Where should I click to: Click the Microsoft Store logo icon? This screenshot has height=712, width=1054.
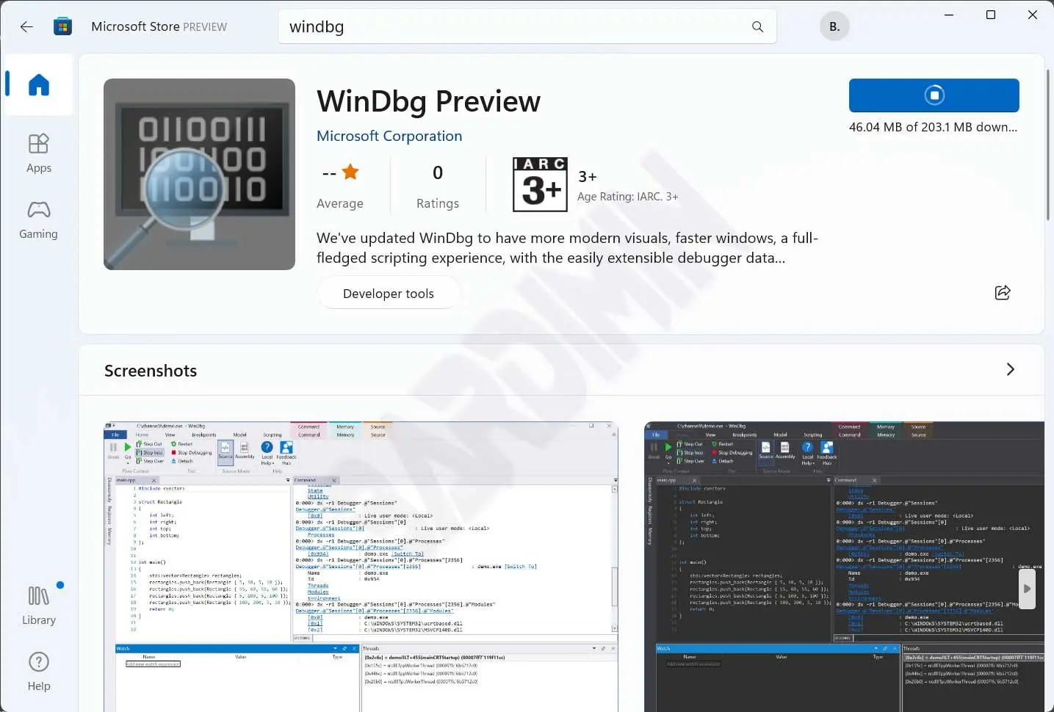[x=63, y=27]
